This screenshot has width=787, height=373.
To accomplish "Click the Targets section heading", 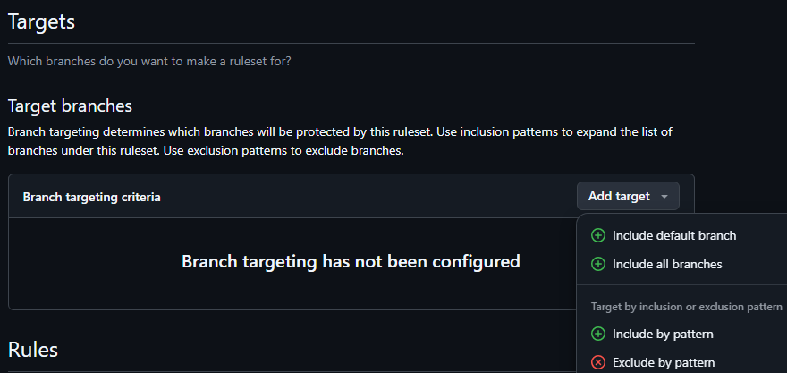I will [42, 22].
